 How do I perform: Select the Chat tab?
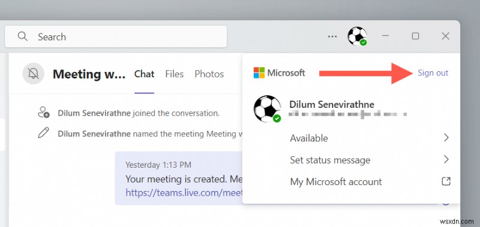pos(144,74)
